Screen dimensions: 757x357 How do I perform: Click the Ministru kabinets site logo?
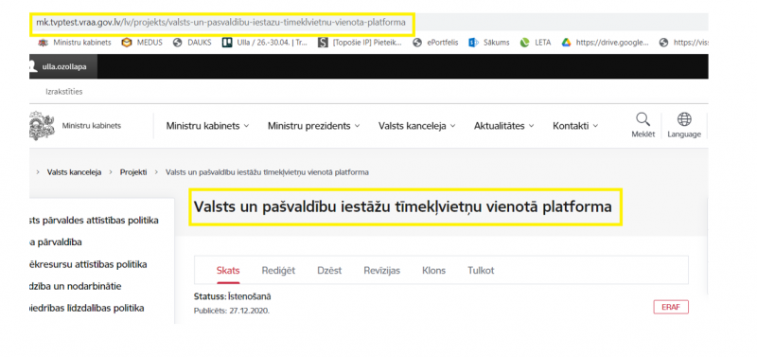[76, 126]
